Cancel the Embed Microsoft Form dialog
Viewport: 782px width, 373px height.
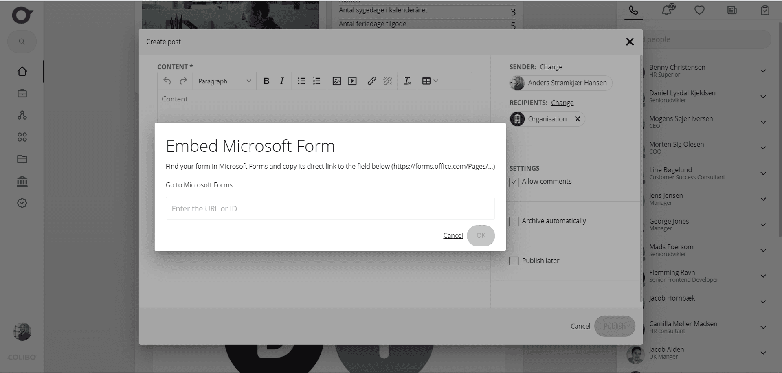tap(453, 235)
